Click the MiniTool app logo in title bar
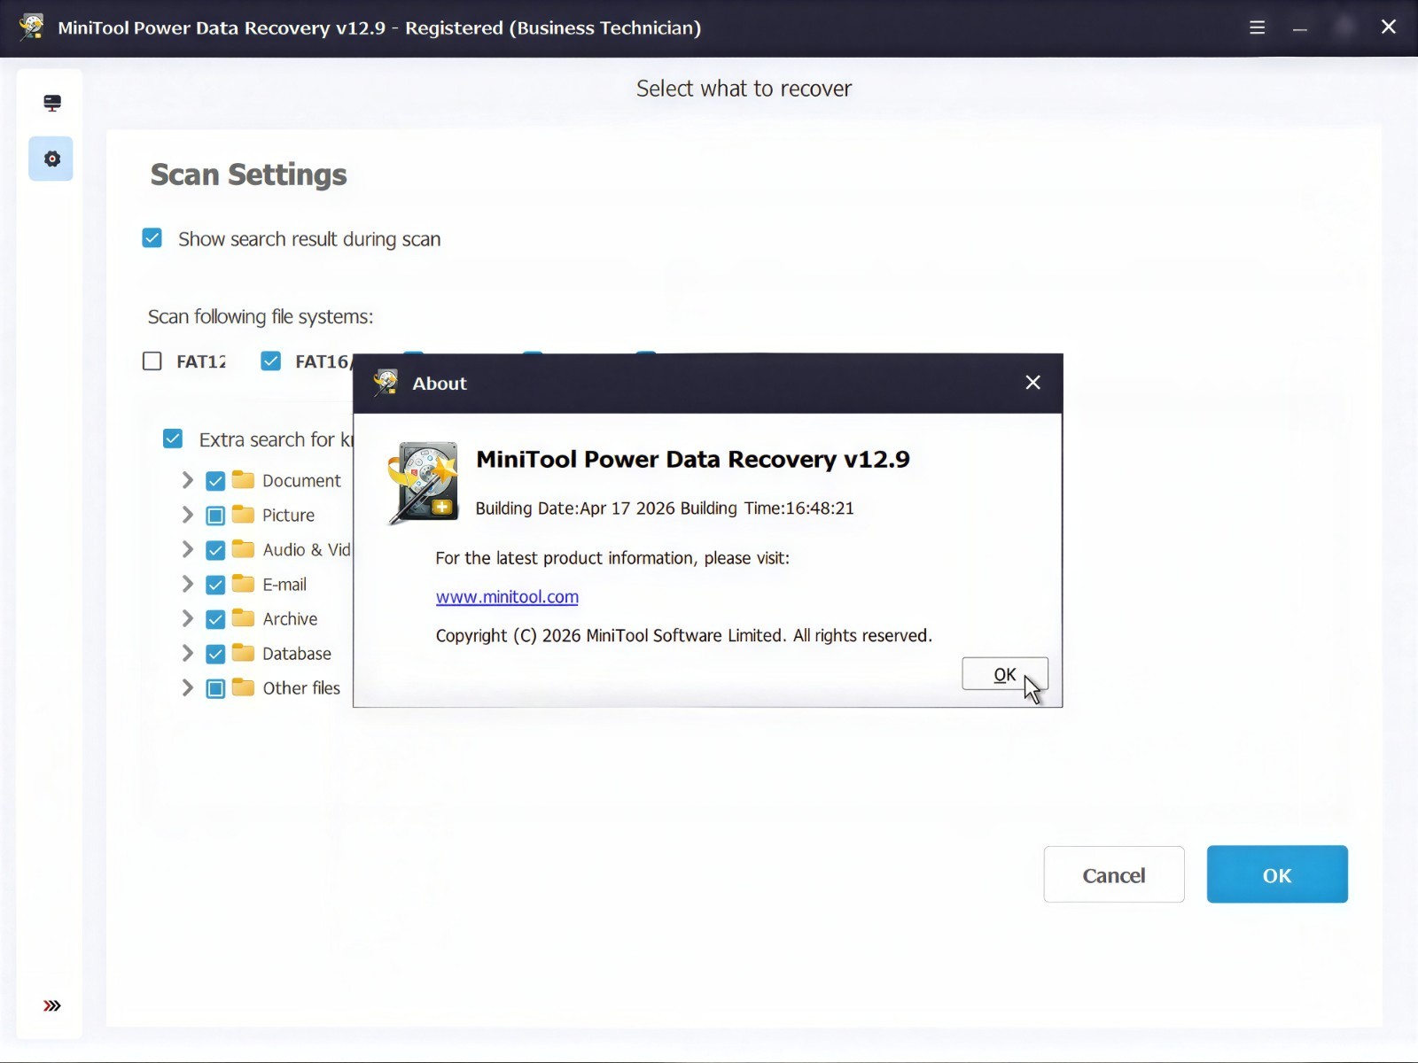This screenshot has height=1063, width=1418. click(32, 27)
